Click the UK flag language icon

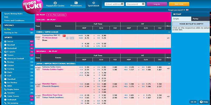(x=187, y=10)
